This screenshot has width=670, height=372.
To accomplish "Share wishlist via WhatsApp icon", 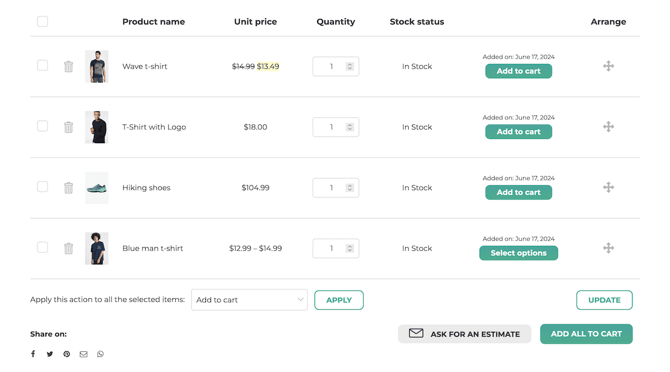I will tap(100, 354).
